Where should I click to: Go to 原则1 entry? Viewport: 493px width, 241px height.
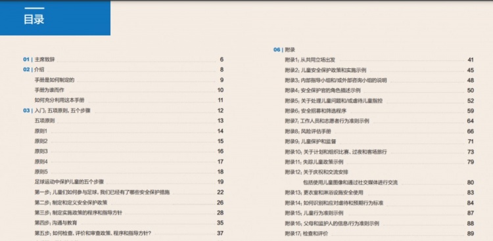(x=129, y=131)
